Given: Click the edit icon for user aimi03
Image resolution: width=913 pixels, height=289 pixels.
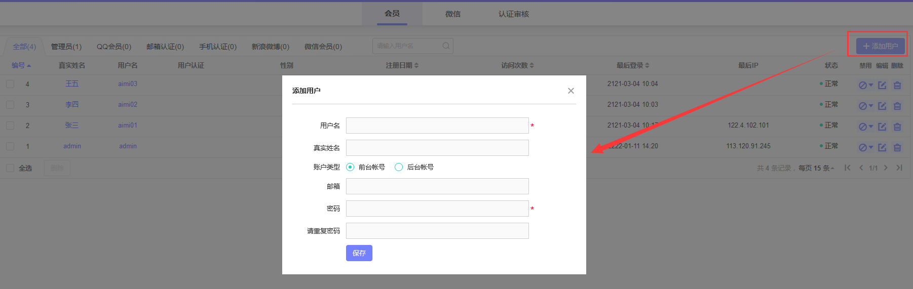Looking at the screenshot, I should (x=882, y=85).
